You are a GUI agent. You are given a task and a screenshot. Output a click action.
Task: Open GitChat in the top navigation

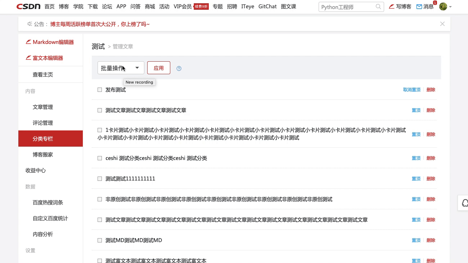[267, 6]
